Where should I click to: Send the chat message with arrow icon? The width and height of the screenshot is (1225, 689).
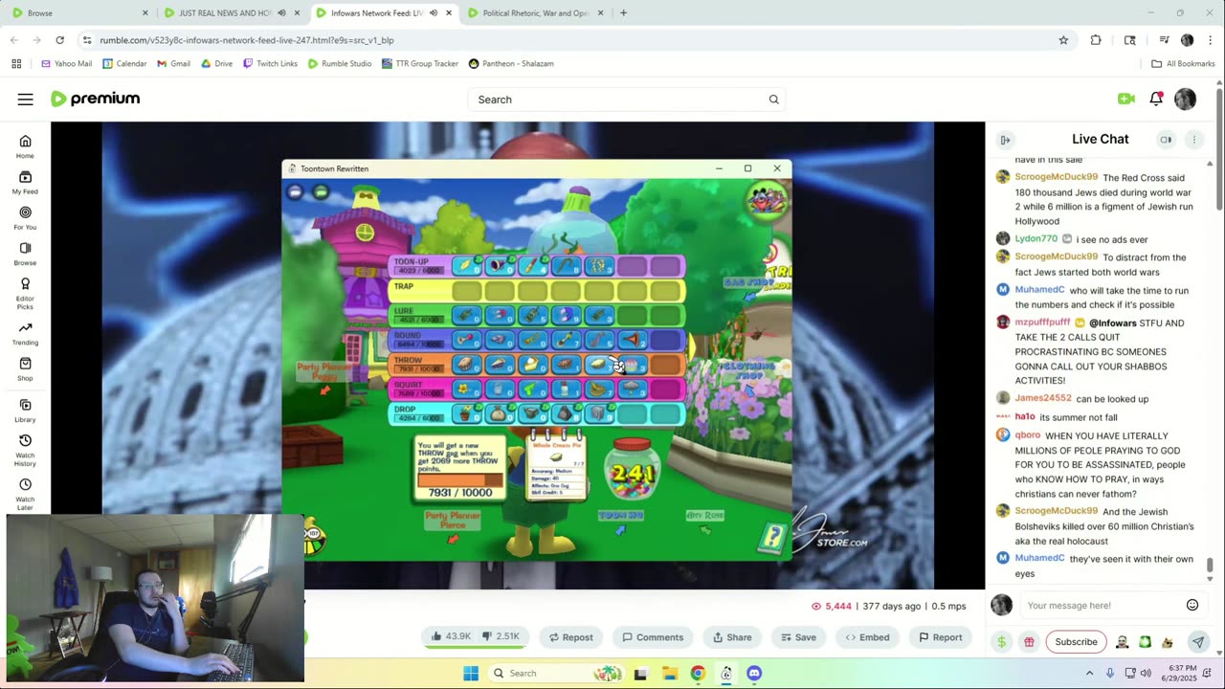pos(1197,642)
